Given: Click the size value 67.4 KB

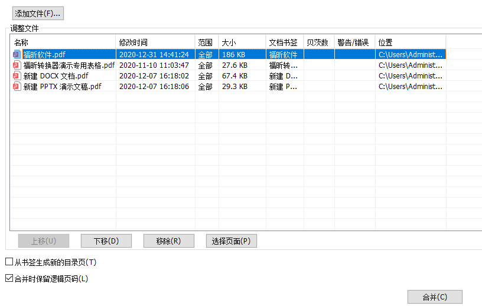Looking at the screenshot, I should (235, 76).
